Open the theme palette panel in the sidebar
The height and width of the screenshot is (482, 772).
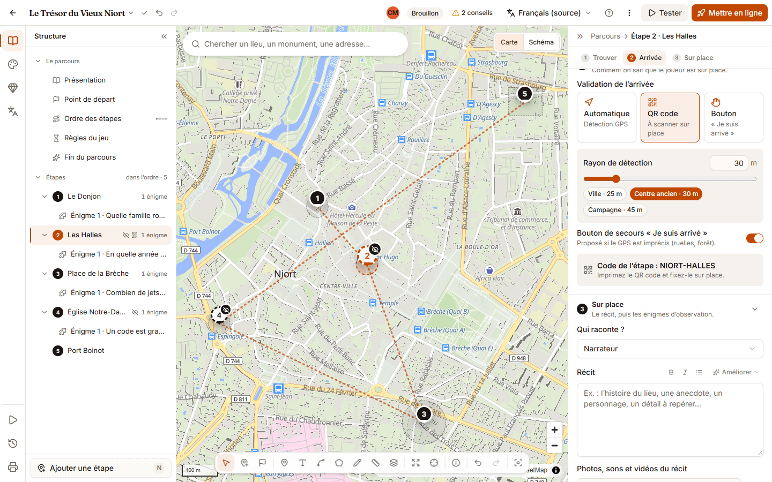(13, 64)
